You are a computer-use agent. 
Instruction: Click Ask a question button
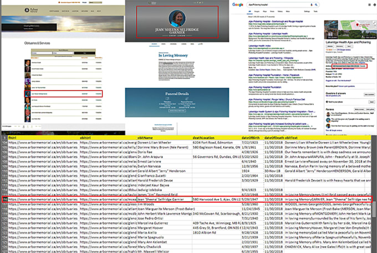369,94
